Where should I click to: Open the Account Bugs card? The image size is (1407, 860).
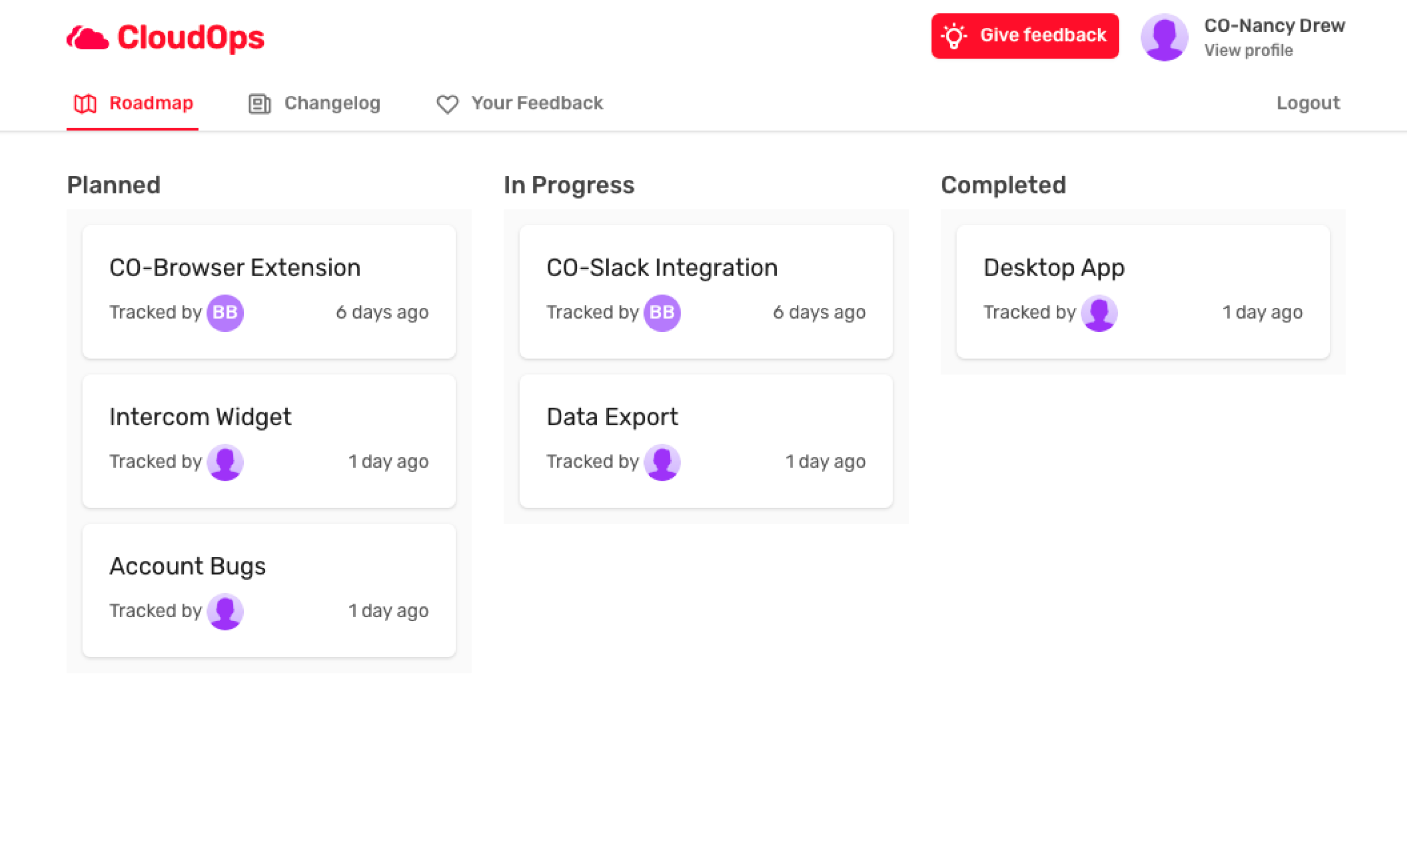click(269, 590)
